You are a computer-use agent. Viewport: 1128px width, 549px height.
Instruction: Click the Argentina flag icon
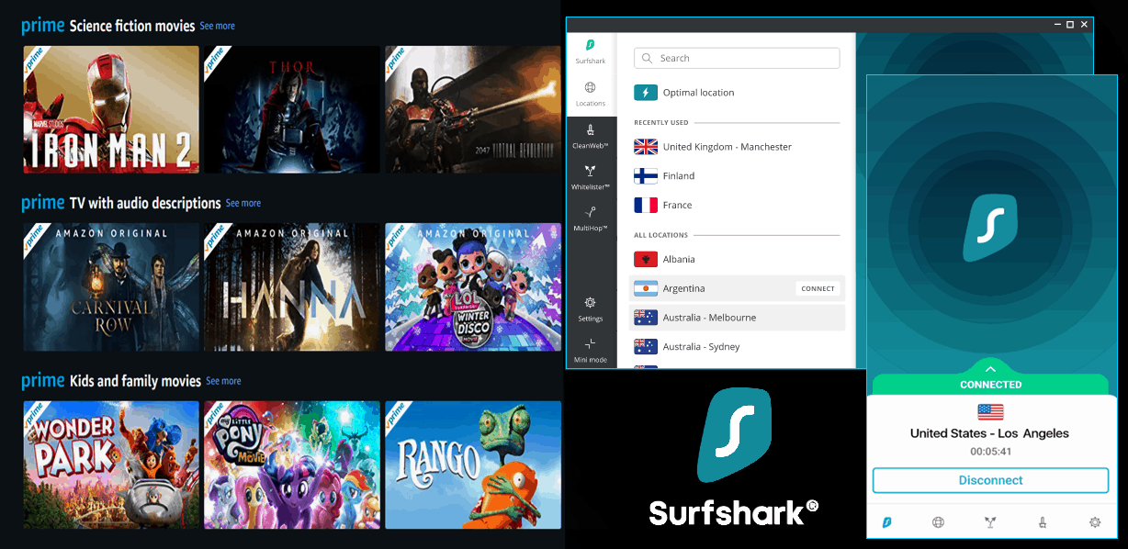tap(646, 288)
